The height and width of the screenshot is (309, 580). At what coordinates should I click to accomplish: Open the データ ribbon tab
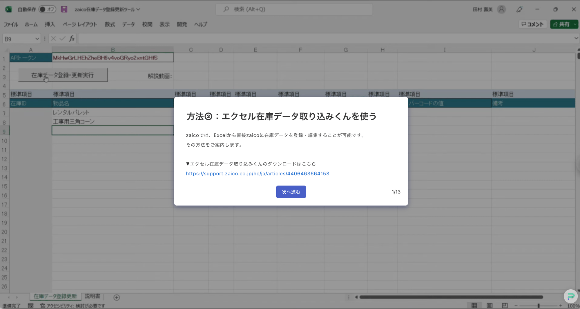(x=128, y=24)
